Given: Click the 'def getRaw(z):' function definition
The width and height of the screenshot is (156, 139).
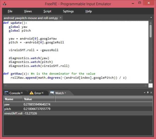Looking at the screenshot, I should coord(16,74).
